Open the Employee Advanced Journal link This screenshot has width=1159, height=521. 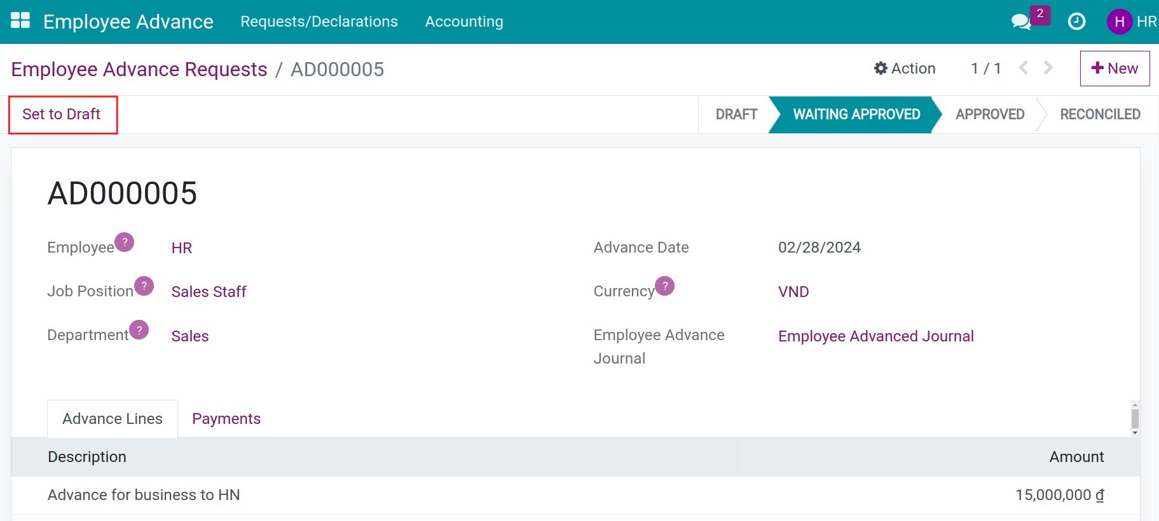875,336
